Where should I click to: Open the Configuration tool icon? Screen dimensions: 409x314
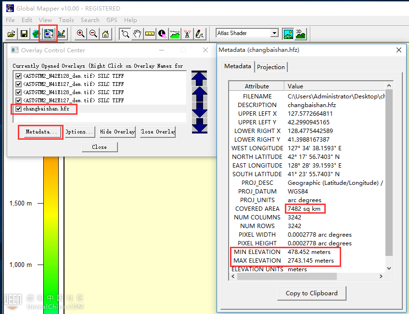[62, 34]
